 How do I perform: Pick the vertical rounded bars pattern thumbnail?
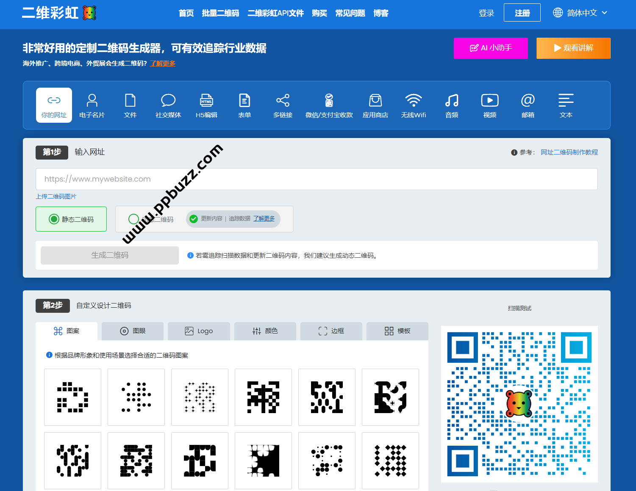click(72, 461)
